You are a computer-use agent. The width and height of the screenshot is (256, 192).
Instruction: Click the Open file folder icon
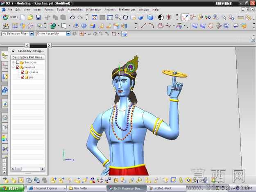[x=30, y=17]
